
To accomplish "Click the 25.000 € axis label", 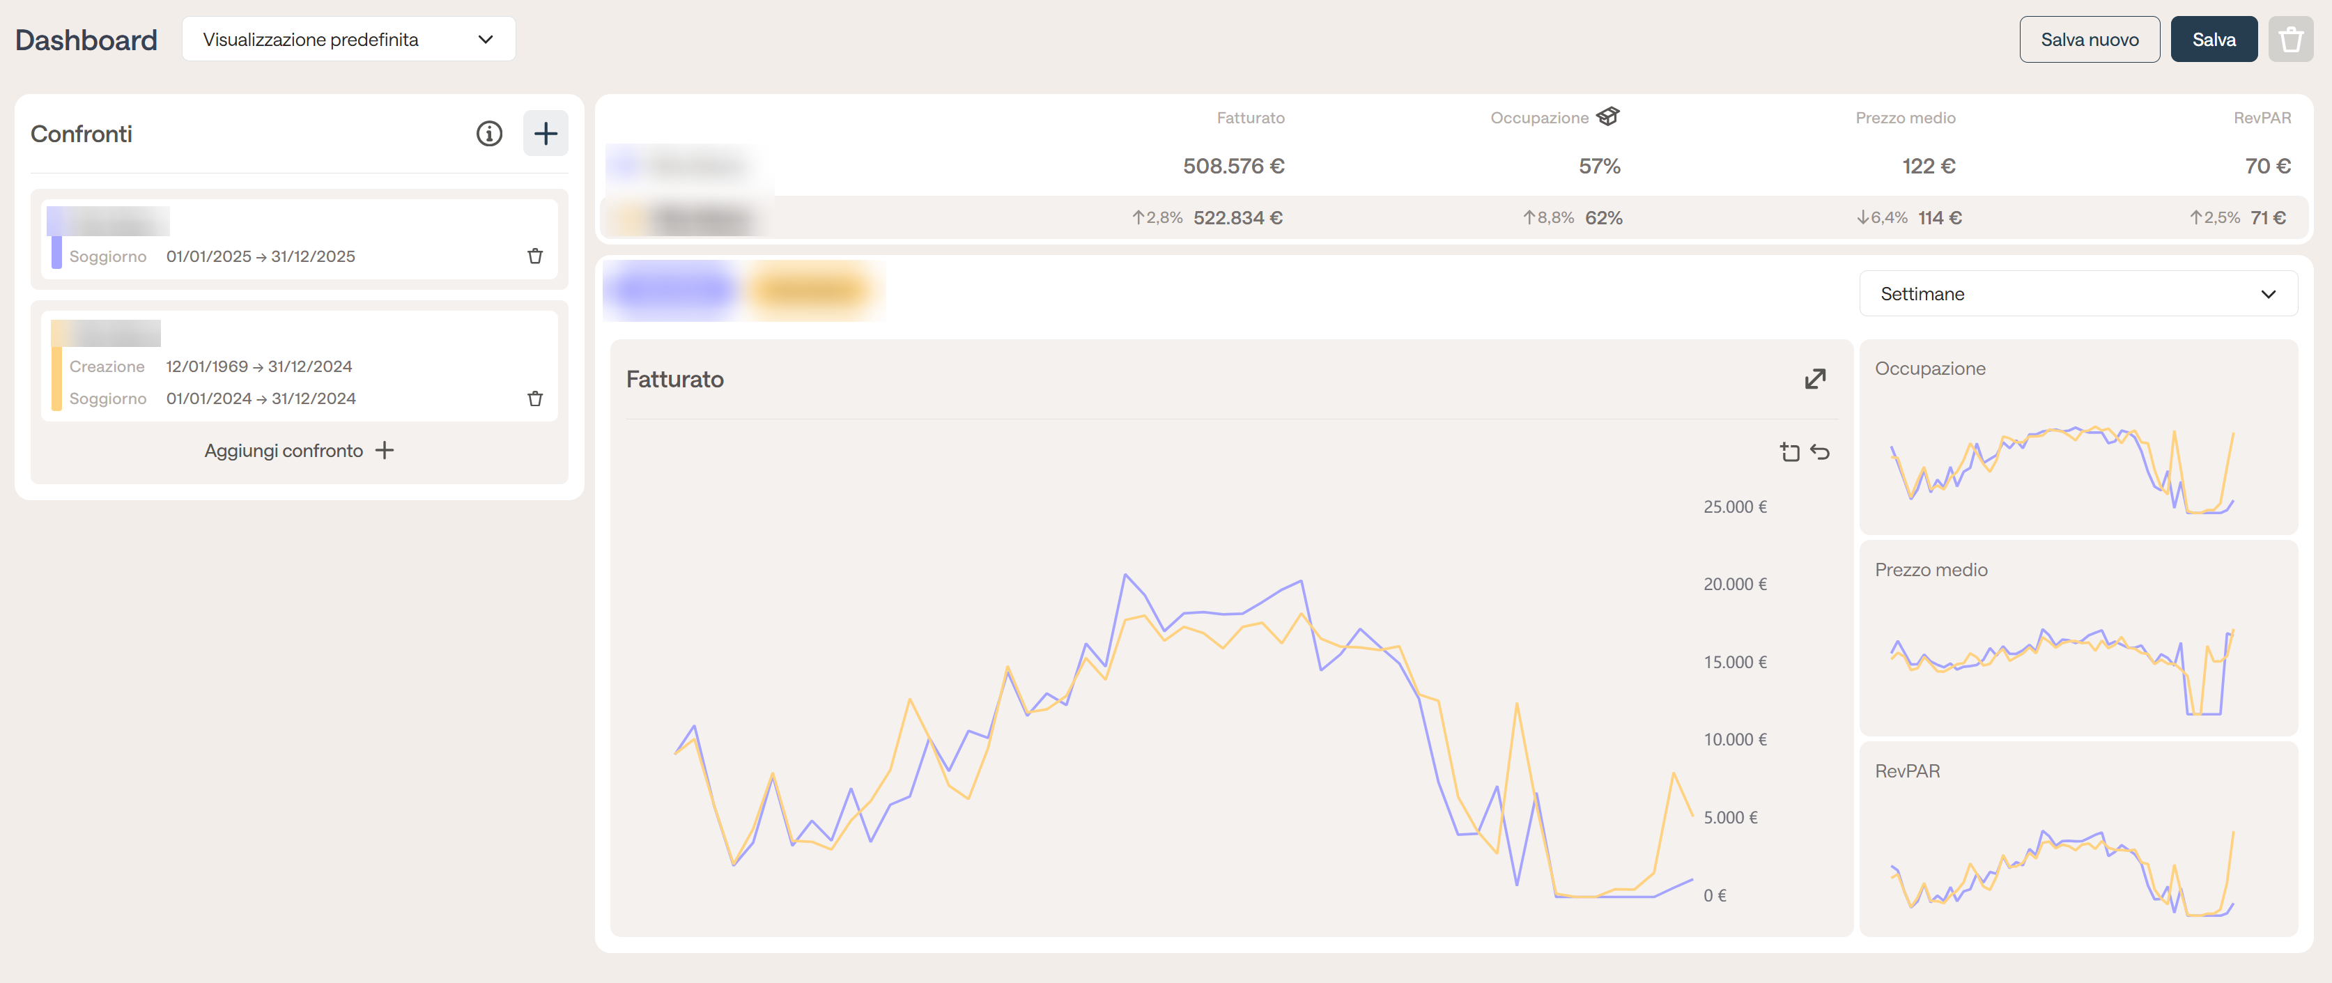I will coord(1734,507).
